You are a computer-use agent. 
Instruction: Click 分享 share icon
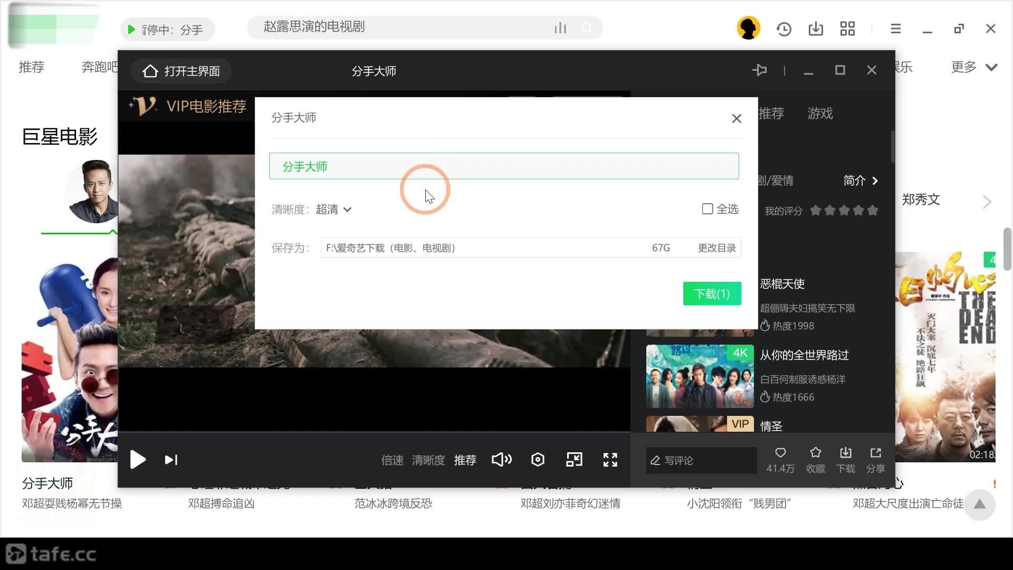coord(876,453)
